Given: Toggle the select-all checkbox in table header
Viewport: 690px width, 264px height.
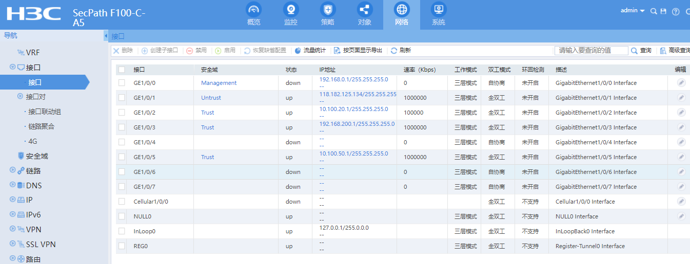Looking at the screenshot, I should (122, 70).
